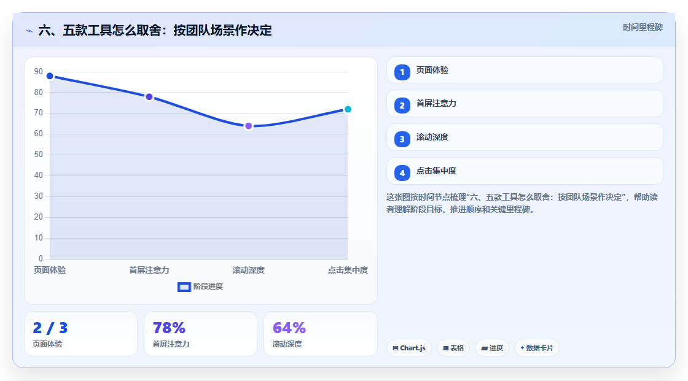
Task: Click the 页面体验 x-axis label
Action: tap(50, 270)
